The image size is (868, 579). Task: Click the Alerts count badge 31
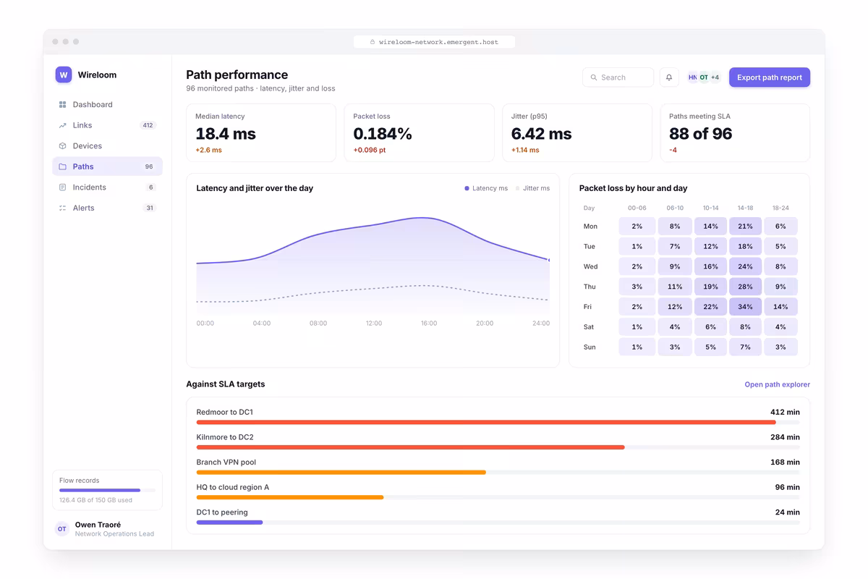[150, 208]
